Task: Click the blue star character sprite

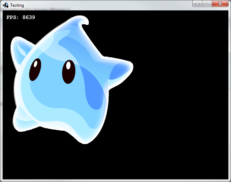Action: pyautogui.click(x=72, y=80)
